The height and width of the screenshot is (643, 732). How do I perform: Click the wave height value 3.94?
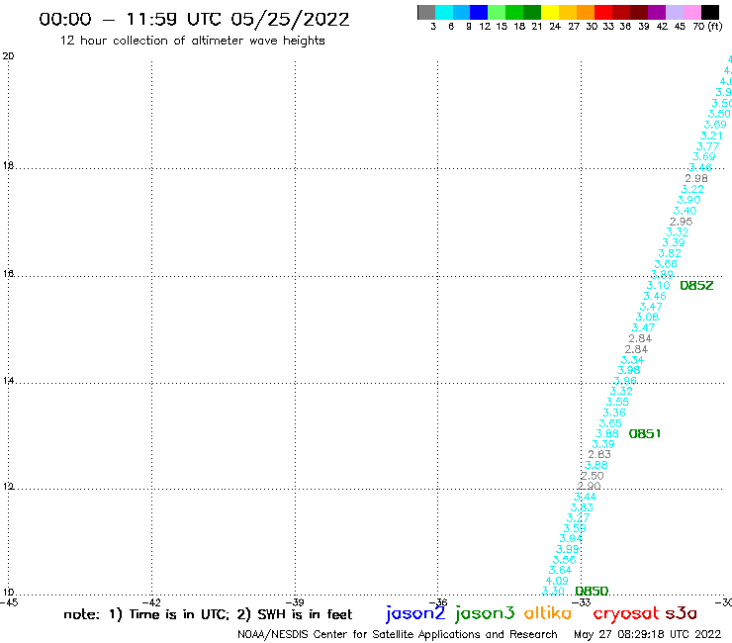pos(571,539)
